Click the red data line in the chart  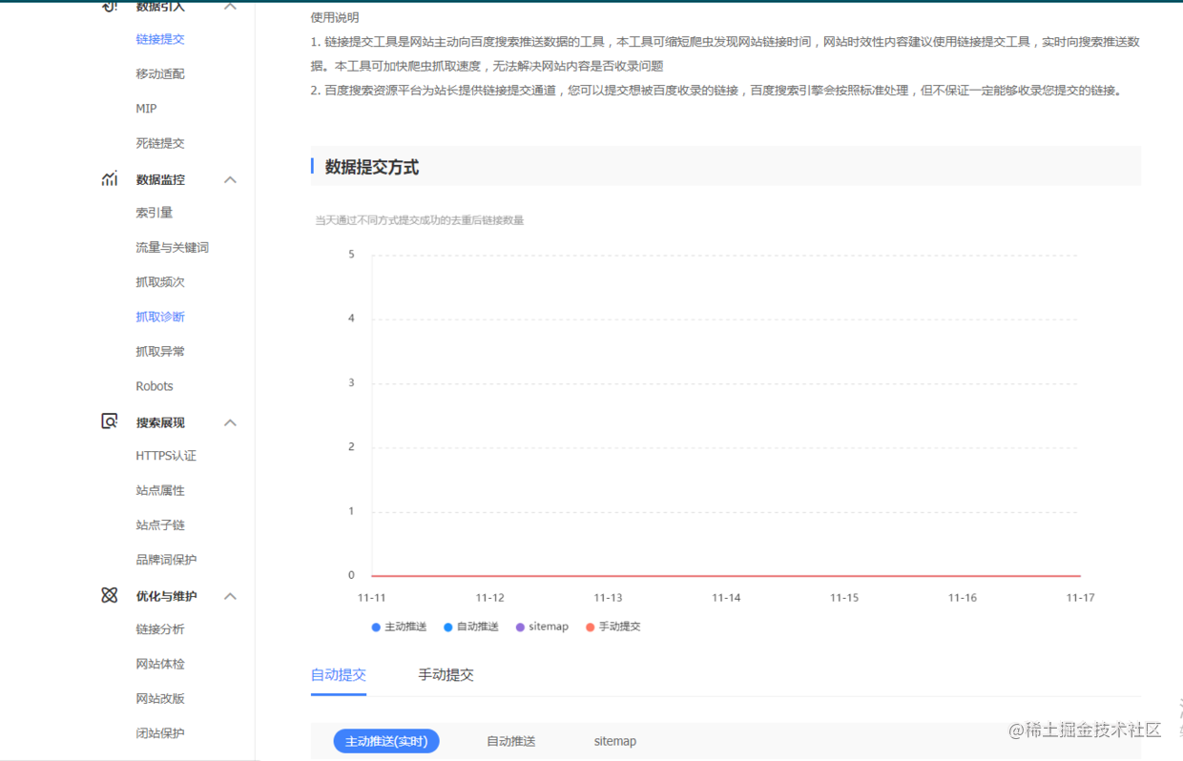pos(726,576)
